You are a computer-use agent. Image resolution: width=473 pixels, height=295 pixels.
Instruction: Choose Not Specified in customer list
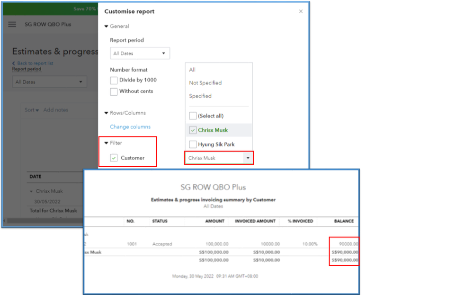tap(205, 83)
